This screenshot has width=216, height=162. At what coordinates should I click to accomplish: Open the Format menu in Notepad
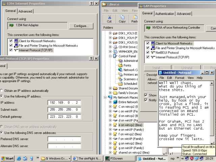[x=180, y=78]
